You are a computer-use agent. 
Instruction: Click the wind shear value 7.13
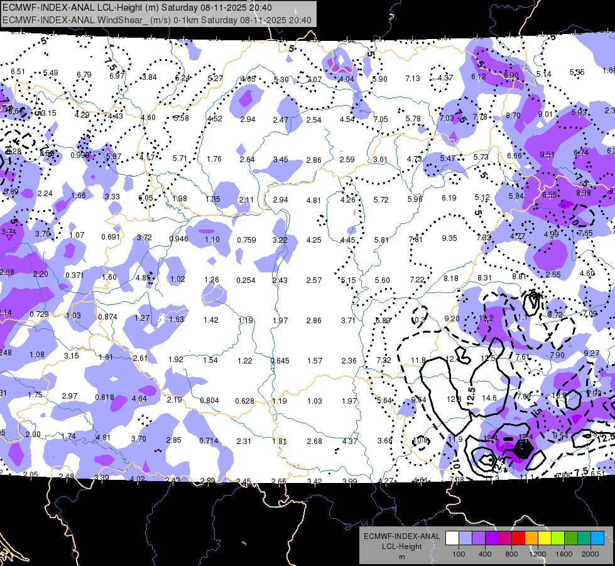[413, 79]
